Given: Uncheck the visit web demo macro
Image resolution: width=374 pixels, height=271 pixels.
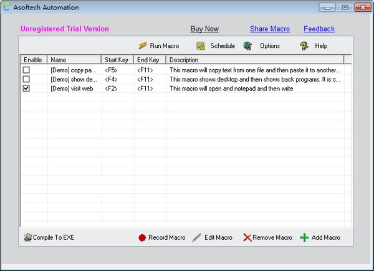Looking at the screenshot, I should (26, 88).
